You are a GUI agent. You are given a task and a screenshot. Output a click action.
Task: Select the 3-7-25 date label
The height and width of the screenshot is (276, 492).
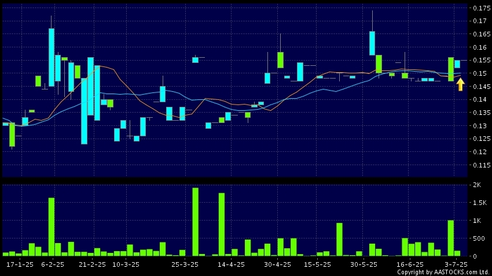(x=456, y=264)
